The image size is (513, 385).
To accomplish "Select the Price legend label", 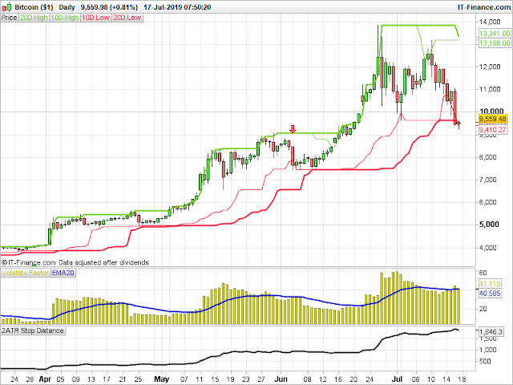I will [x=9, y=18].
